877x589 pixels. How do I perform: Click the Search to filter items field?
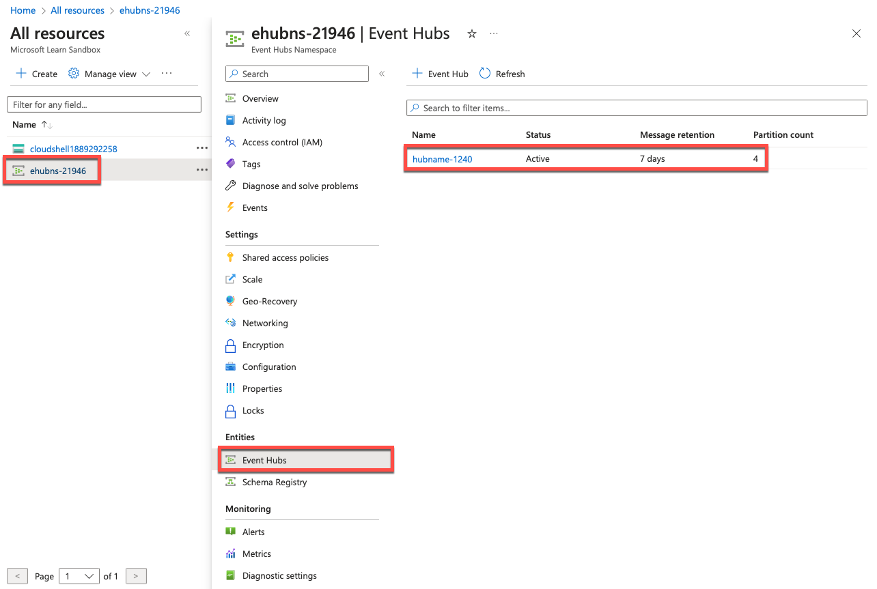click(637, 108)
